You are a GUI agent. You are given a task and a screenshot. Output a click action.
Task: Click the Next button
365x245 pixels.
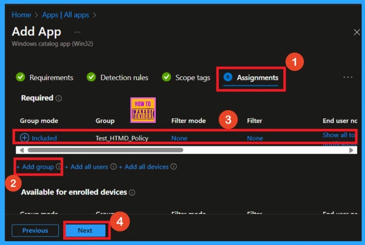pos(85,230)
